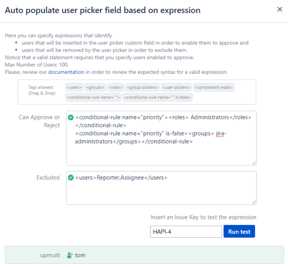
Task: Select the <group-pickers> tag chip
Action: click(x=142, y=87)
